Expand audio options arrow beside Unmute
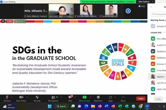The width and height of the screenshot is (166, 110). (x=12, y=97)
